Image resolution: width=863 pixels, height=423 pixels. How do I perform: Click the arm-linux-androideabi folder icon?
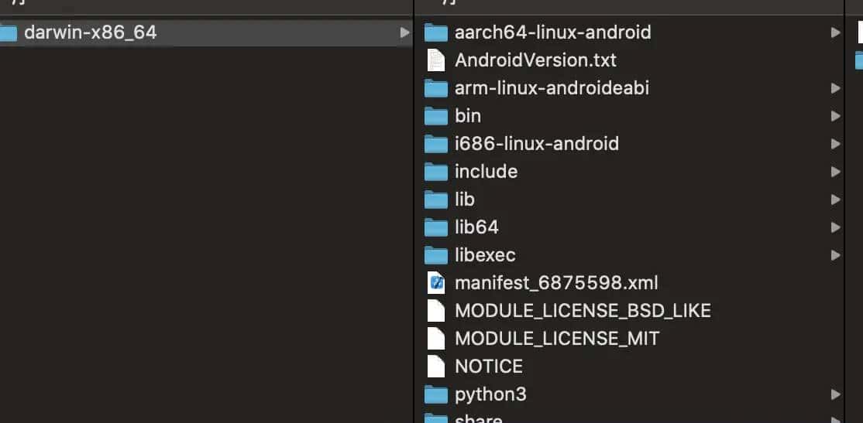pos(436,88)
